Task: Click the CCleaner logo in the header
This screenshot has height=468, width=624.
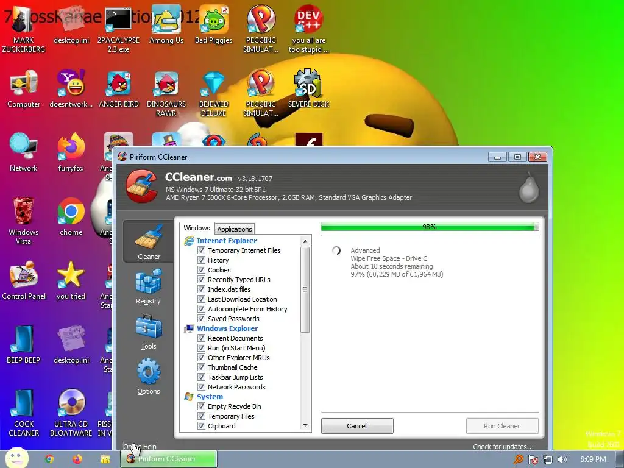Action: (141, 186)
